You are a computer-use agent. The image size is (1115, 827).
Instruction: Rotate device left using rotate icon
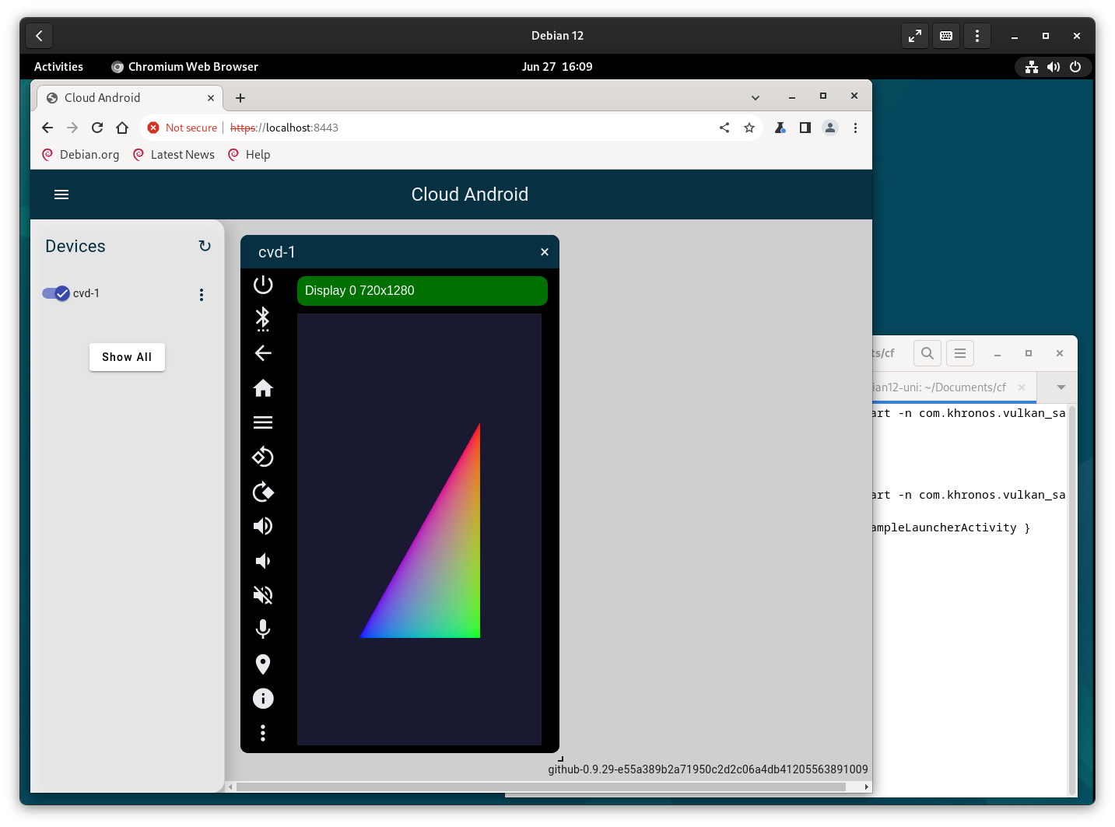click(x=263, y=457)
